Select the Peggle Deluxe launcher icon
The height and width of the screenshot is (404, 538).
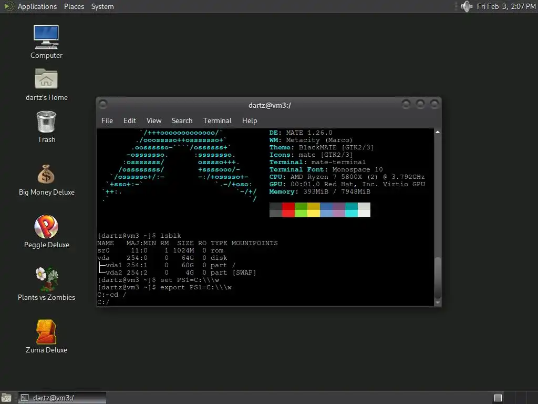tap(46, 227)
